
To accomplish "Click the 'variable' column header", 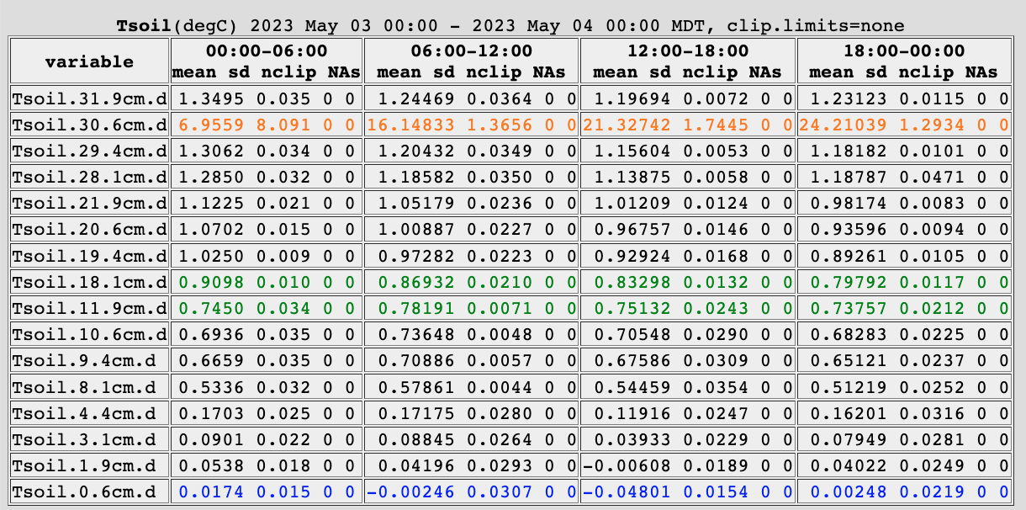I will [89, 61].
